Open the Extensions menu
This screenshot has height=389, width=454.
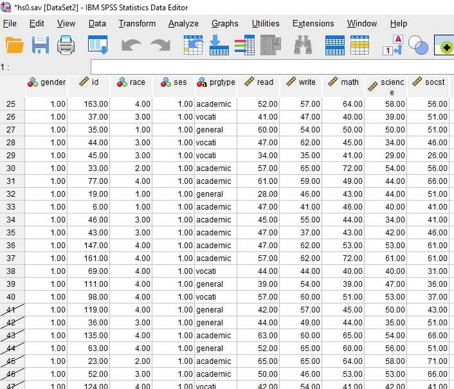pyautogui.click(x=313, y=23)
